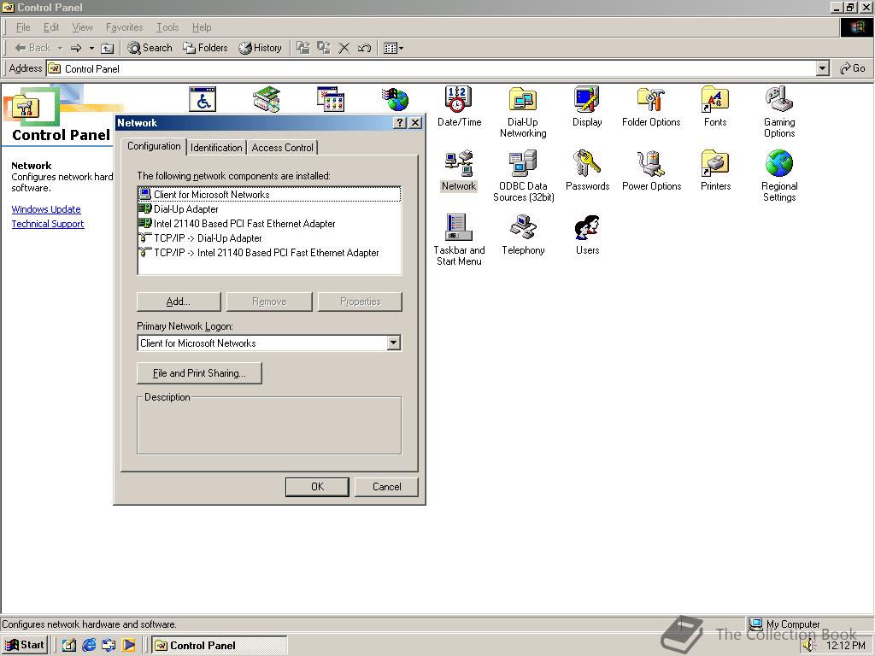Open the Telephony icon
Viewport: 875px width, 656px height.
(523, 234)
